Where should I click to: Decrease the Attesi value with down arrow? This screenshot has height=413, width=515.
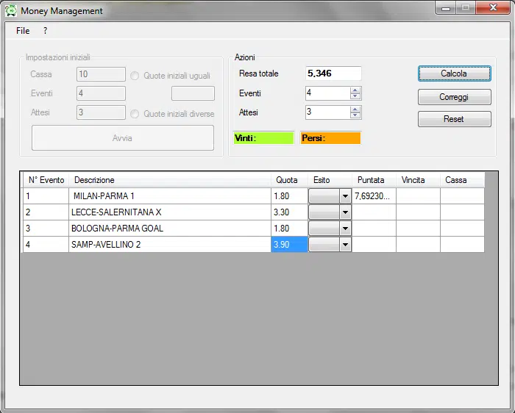(355, 115)
